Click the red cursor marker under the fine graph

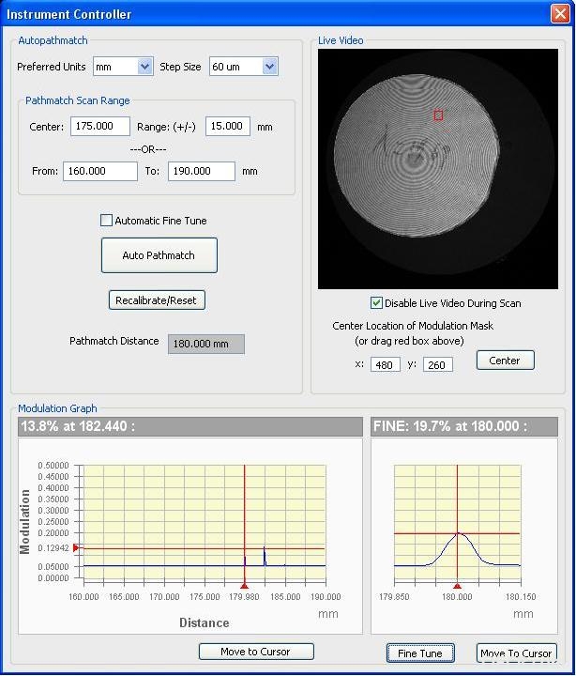(x=457, y=586)
